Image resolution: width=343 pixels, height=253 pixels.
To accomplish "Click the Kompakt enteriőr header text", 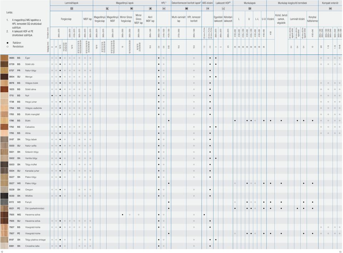I will [x=330, y=3].
